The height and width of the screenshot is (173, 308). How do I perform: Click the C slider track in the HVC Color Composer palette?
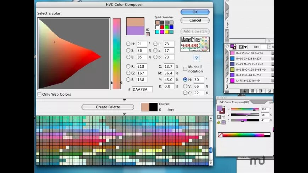click(x=245, y=120)
